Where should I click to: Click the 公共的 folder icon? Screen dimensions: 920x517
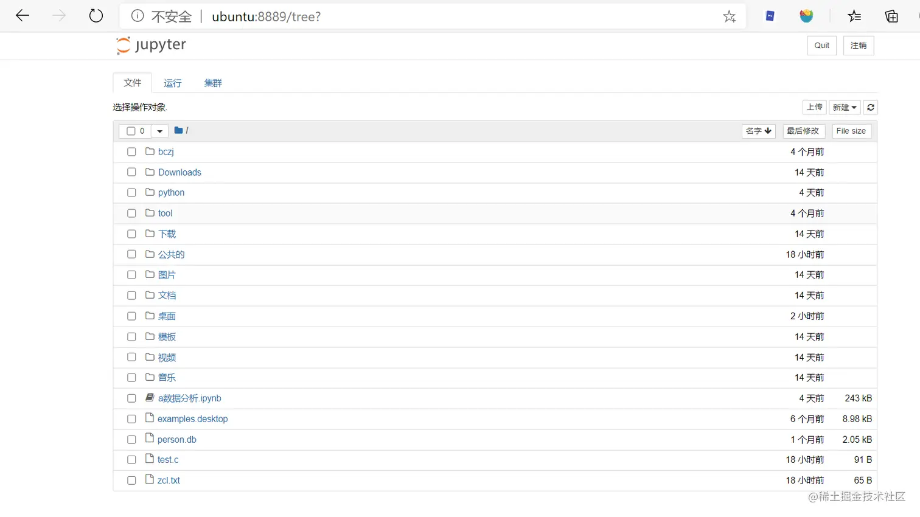point(150,254)
